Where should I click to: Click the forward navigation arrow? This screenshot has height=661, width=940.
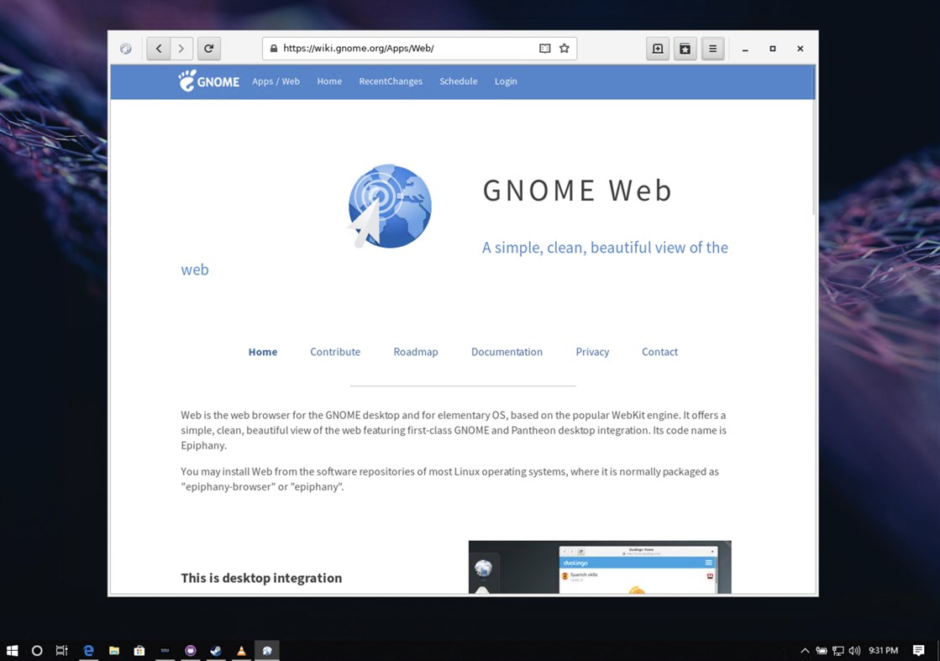(181, 48)
